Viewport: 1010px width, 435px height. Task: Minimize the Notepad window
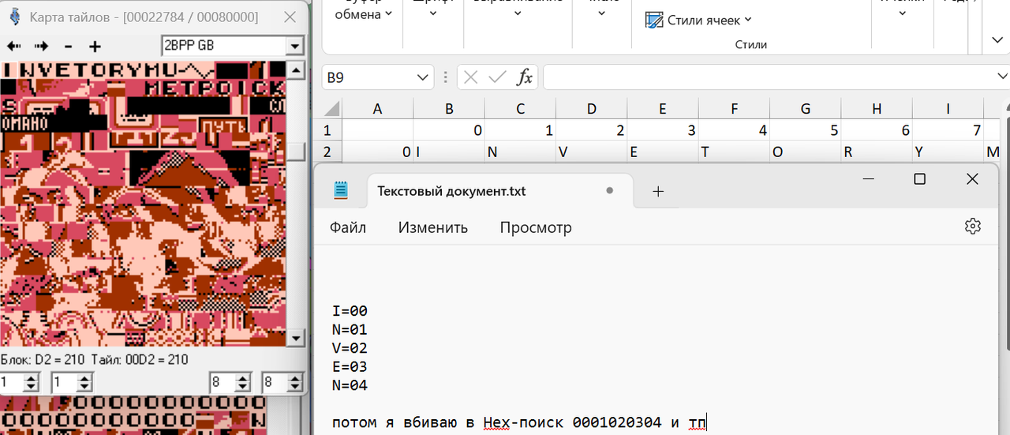[868, 179]
